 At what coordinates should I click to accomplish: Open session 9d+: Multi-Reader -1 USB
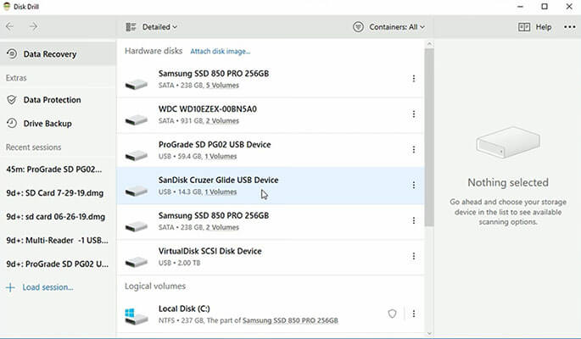click(x=57, y=241)
